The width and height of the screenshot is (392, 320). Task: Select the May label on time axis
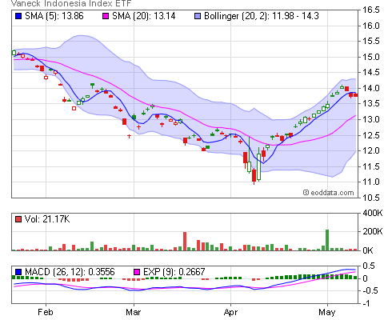coord(327,312)
